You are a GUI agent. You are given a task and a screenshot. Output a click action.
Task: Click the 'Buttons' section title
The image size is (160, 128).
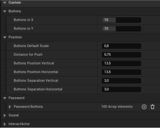[15, 11]
